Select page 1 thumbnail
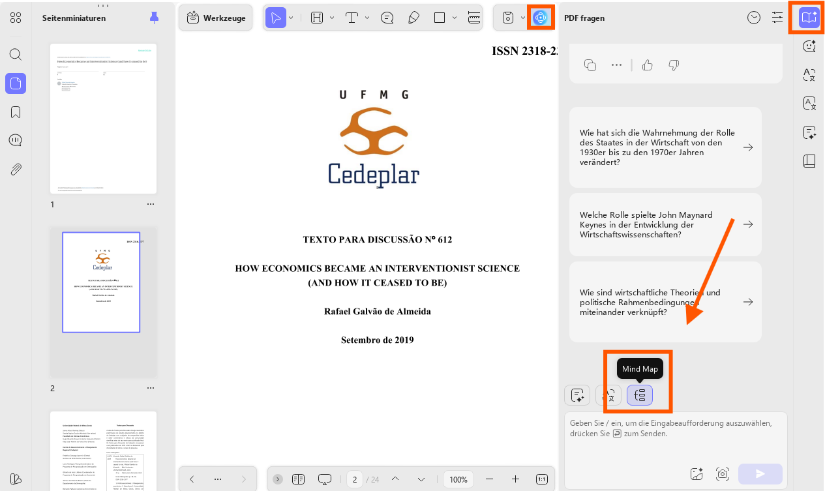Screen dimensions: 825x491 [103, 119]
